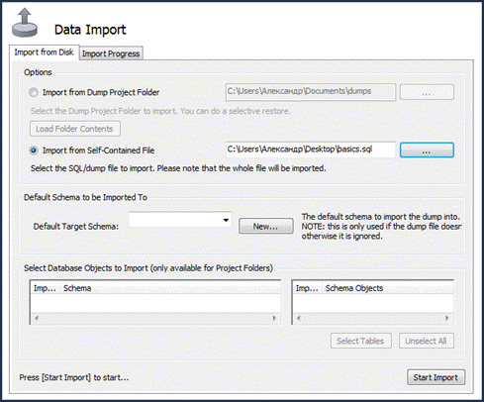484x402 pixels.
Task: Click right arrow of Schema Objects scrollbar
Action: (447, 318)
